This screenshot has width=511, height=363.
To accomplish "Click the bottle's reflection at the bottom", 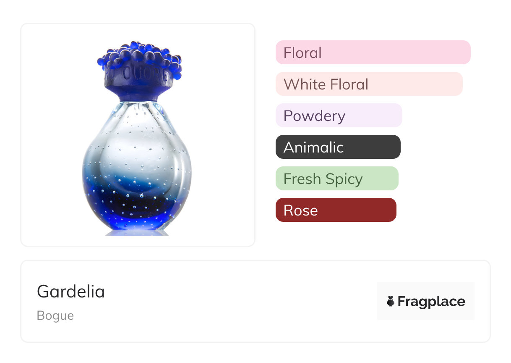I will coord(136,232).
